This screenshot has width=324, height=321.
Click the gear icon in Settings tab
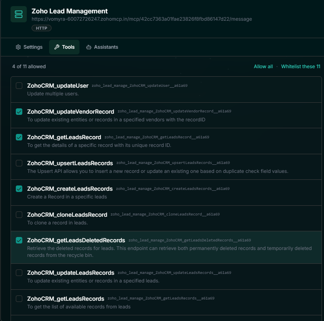click(18, 47)
